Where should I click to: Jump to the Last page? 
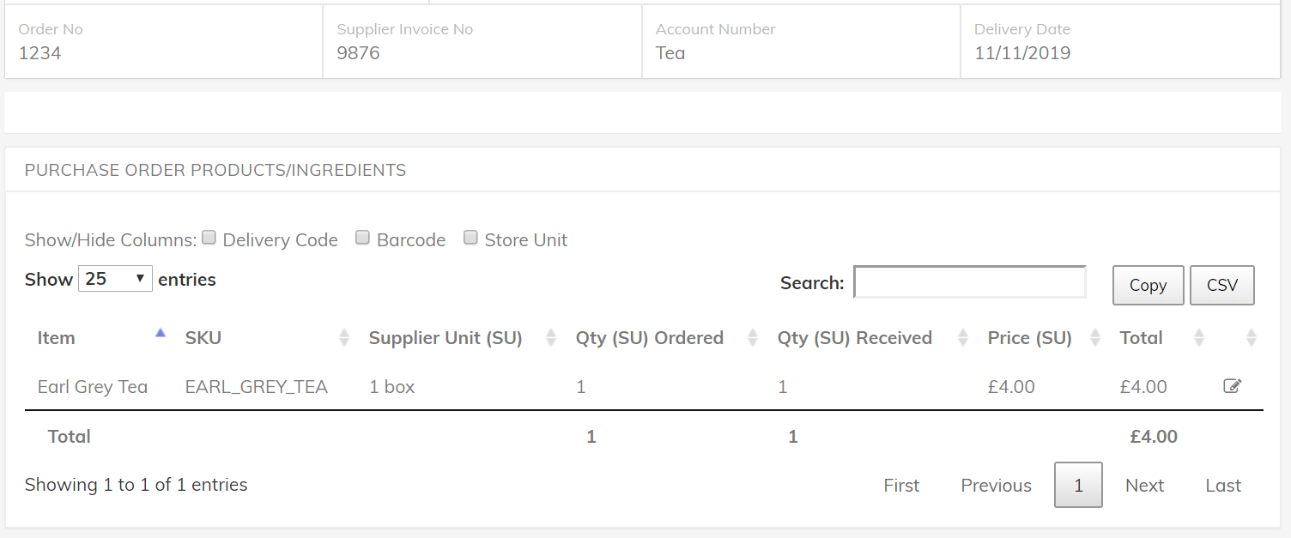(1223, 486)
